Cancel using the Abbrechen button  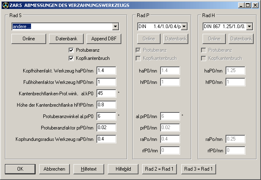54,169
